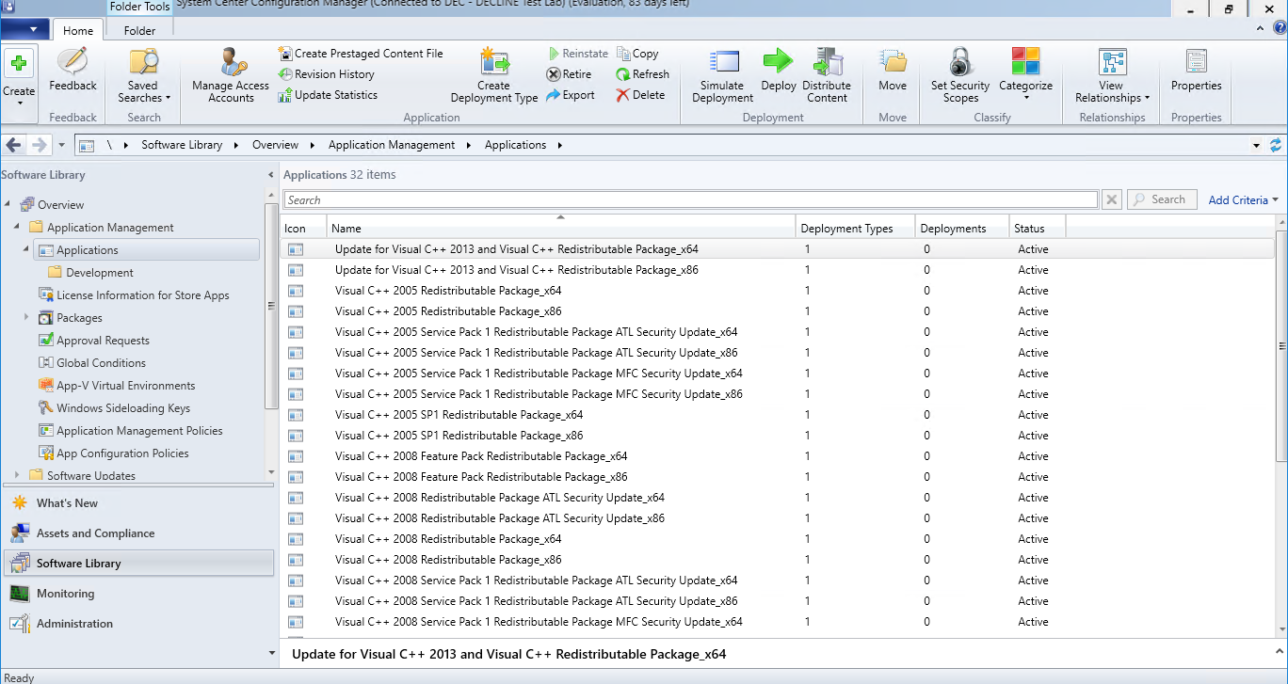Open Revision History
This screenshot has width=1288, height=684.
(x=327, y=74)
